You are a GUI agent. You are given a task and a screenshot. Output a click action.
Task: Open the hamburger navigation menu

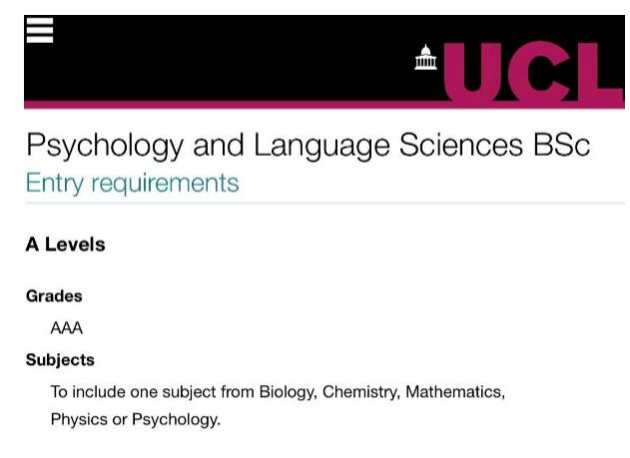pos(39,30)
